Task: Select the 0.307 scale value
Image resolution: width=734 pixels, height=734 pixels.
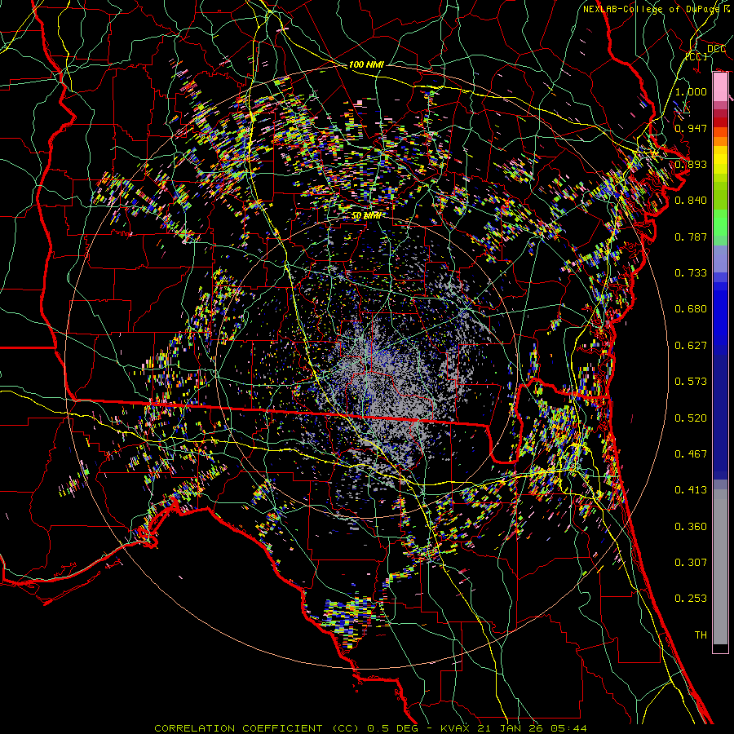Action: click(x=691, y=563)
